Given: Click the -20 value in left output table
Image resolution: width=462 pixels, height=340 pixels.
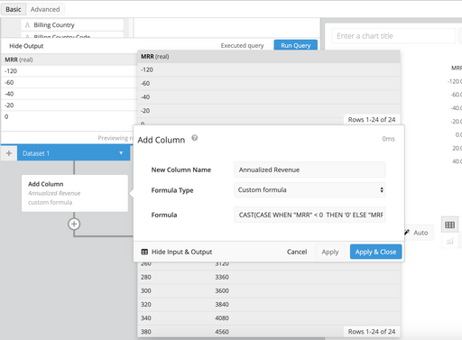Looking at the screenshot, I should pyautogui.click(x=9, y=106).
